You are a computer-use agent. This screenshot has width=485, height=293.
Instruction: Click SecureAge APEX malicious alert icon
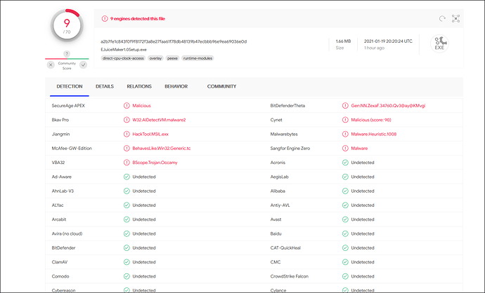coord(127,105)
